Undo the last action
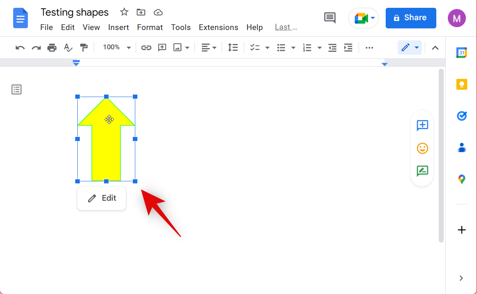 pos(20,48)
